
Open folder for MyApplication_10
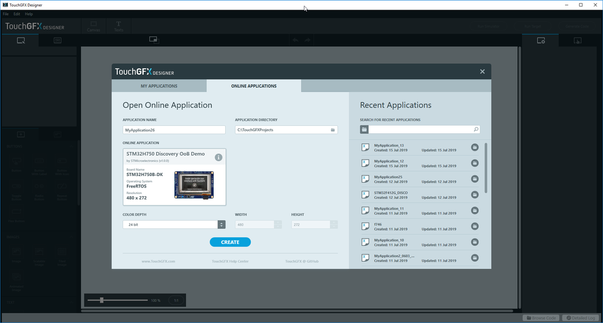(x=474, y=242)
